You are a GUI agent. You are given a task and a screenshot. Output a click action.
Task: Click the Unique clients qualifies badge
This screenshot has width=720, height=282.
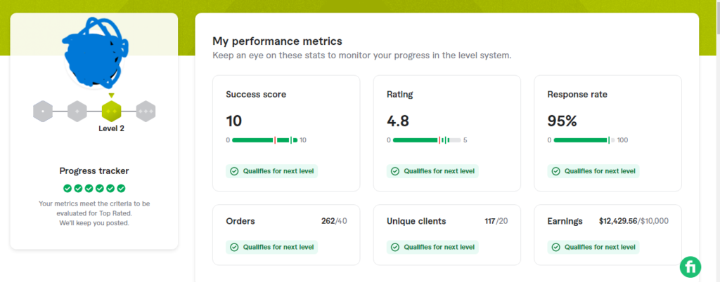[433, 247]
